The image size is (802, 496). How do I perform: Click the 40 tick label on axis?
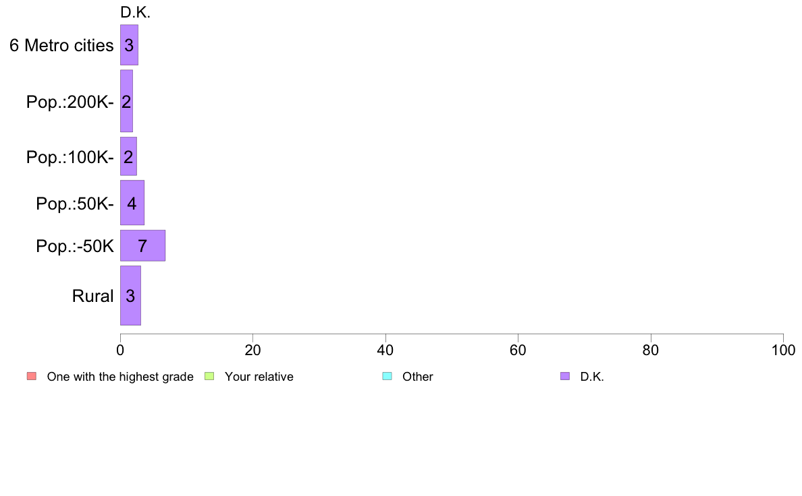(385, 350)
